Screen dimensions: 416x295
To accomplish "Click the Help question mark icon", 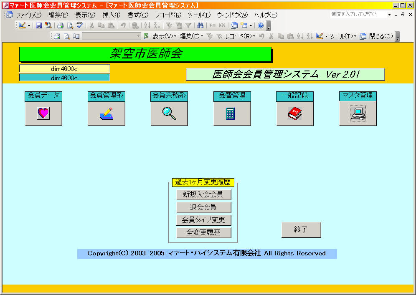I will coord(261,25).
